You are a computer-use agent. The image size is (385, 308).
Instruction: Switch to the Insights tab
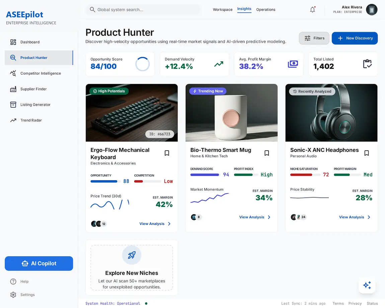[244, 9]
